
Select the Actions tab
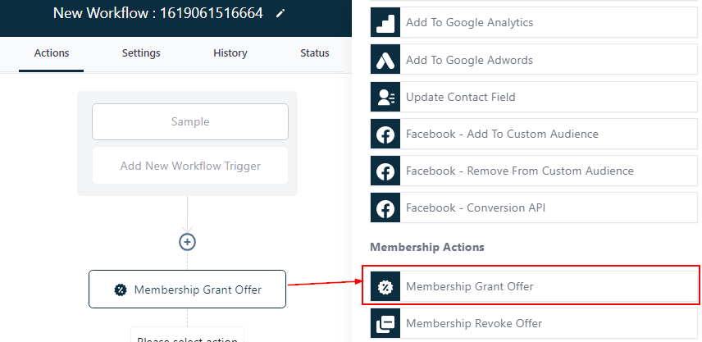click(x=52, y=53)
